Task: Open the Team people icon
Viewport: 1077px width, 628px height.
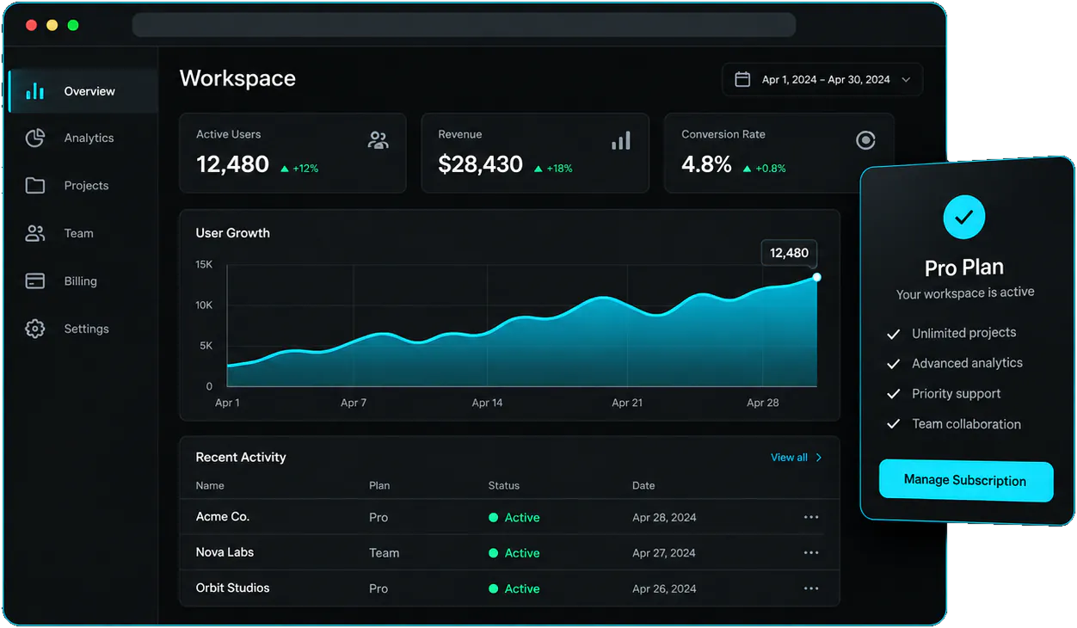Action: (35, 233)
